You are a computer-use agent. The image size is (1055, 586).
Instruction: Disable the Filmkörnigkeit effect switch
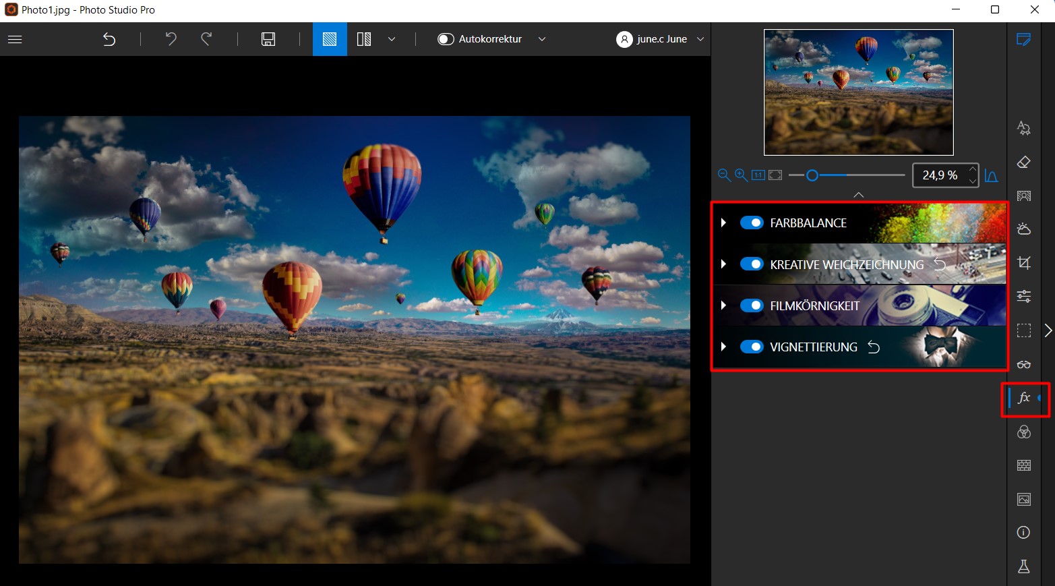point(752,305)
